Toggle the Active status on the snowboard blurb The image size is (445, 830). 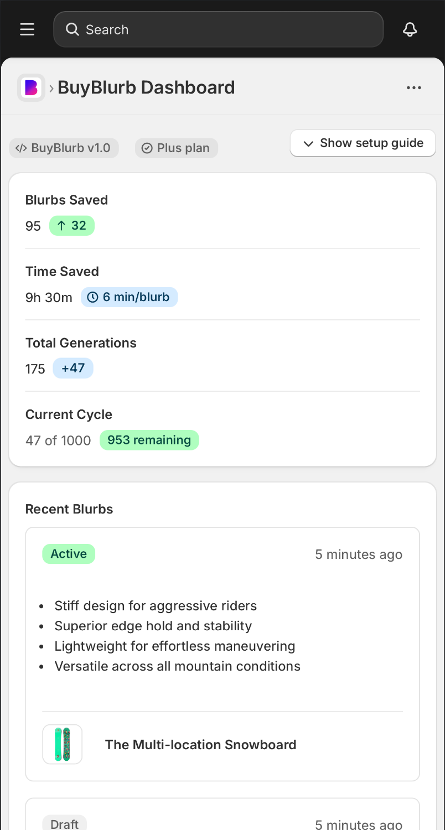(68, 554)
